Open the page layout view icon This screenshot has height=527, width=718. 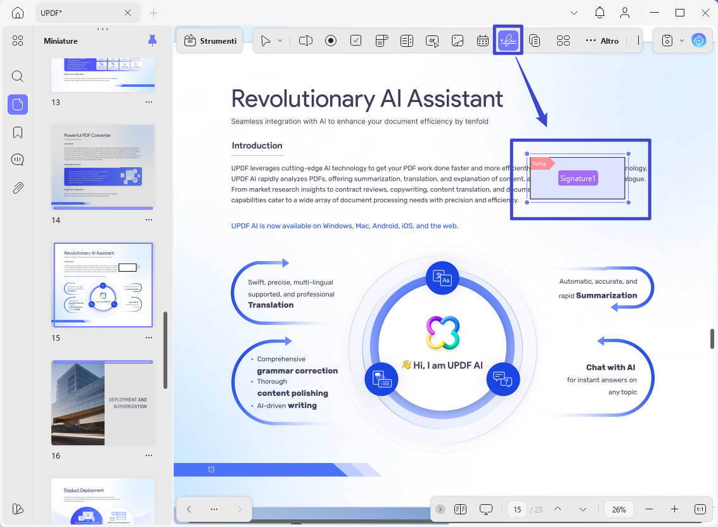(460, 509)
